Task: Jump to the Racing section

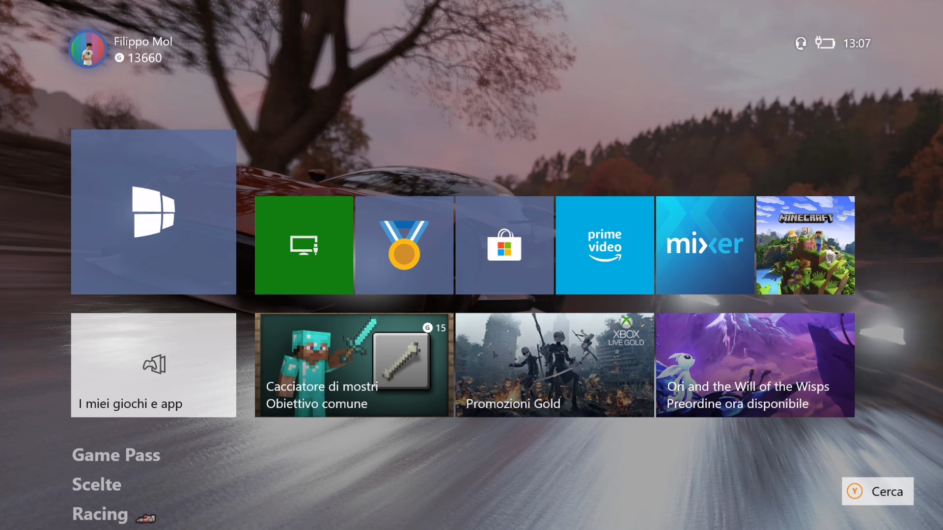Action: pos(100,514)
